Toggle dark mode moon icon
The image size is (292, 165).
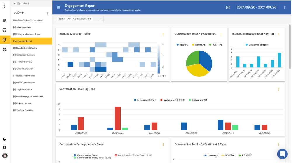(4, 139)
